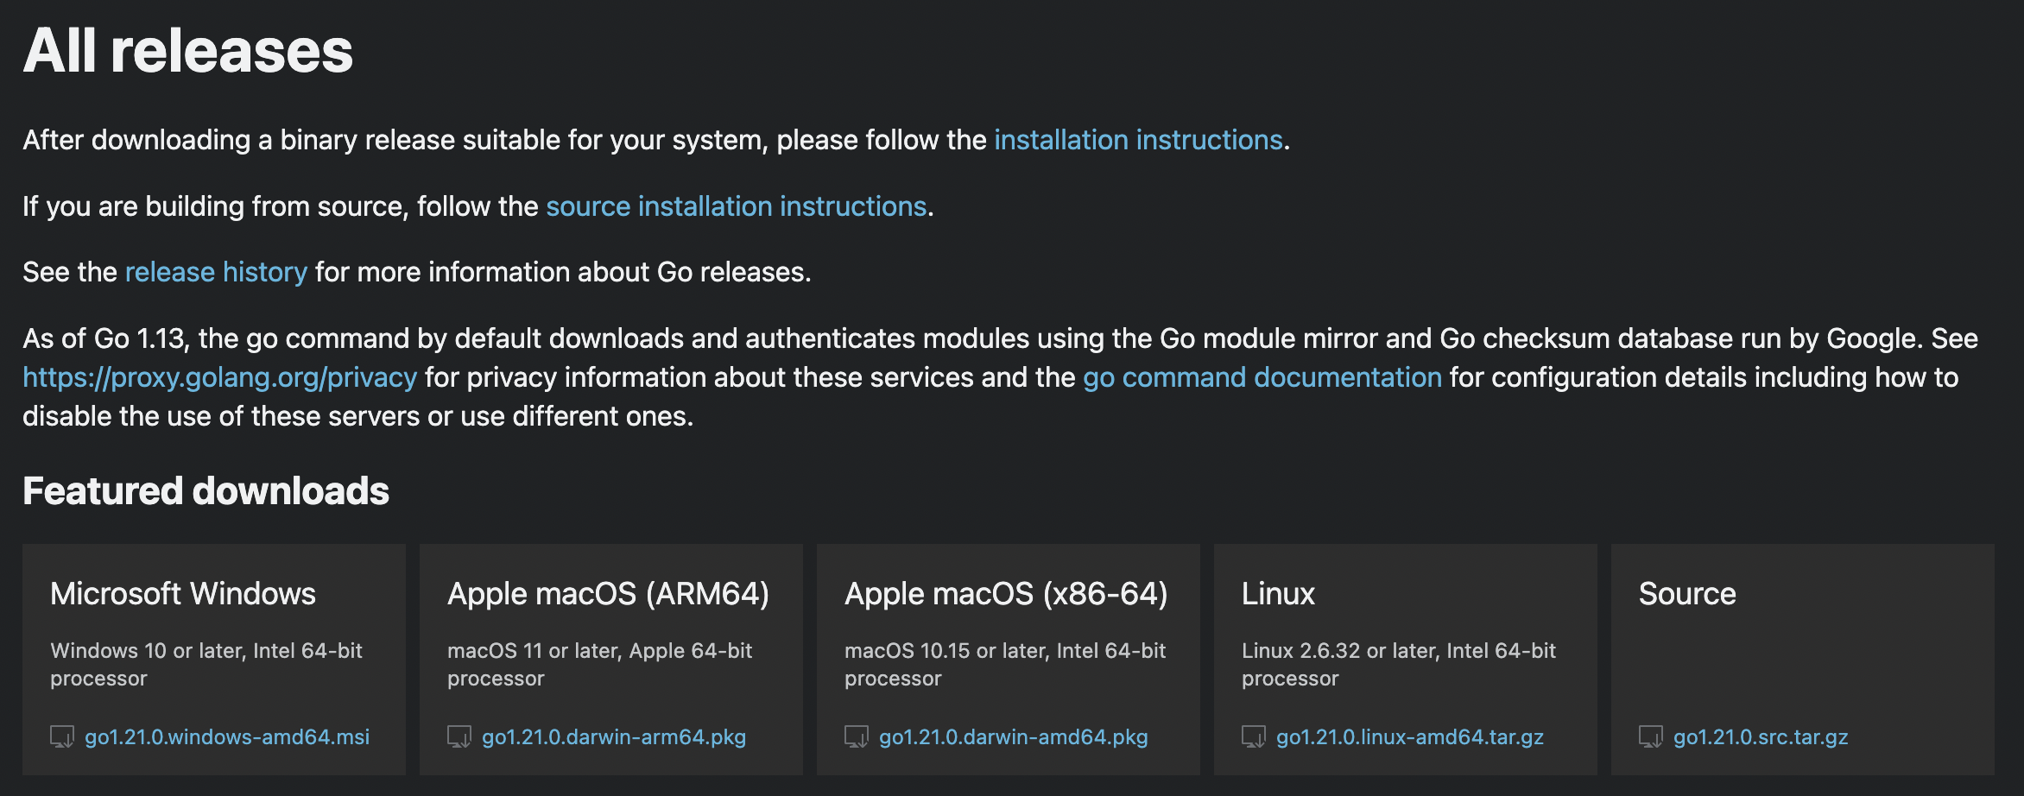Download go1.21.0.darwin-arm64.pkg
The width and height of the screenshot is (2024, 796).
614,736
